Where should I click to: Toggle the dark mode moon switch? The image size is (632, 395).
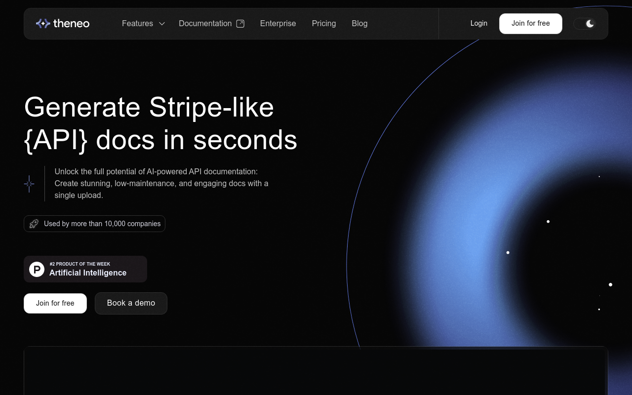tap(585, 24)
